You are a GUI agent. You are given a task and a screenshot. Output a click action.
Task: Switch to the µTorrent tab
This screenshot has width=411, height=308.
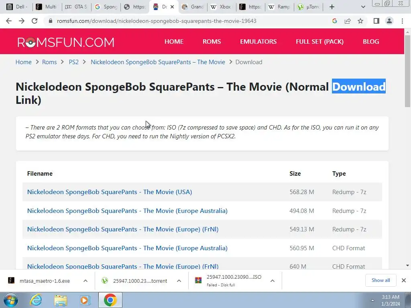(309, 7)
